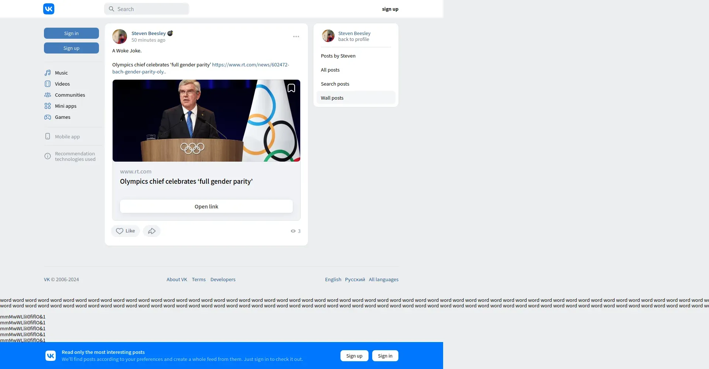
Task: Open the Mobile app link
Action: [x=68, y=137]
